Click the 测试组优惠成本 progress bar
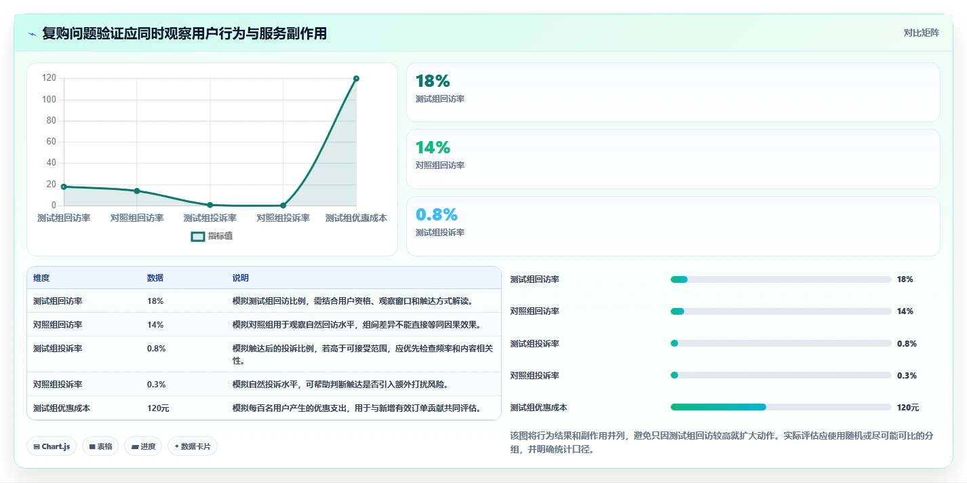Viewport: 967px width, 483px height. coord(781,407)
